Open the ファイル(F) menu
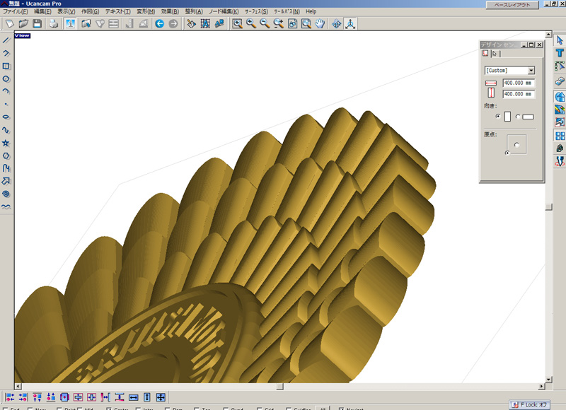This screenshot has height=410, width=566. [x=16, y=12]
